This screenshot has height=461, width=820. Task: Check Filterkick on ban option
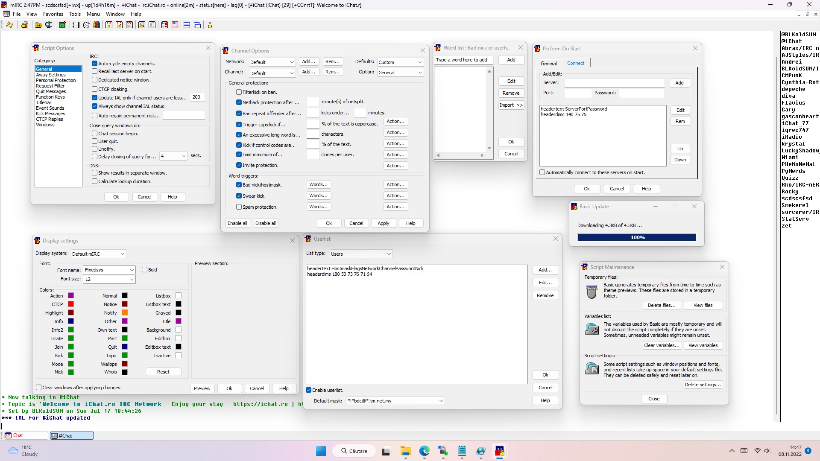[239, 92]
